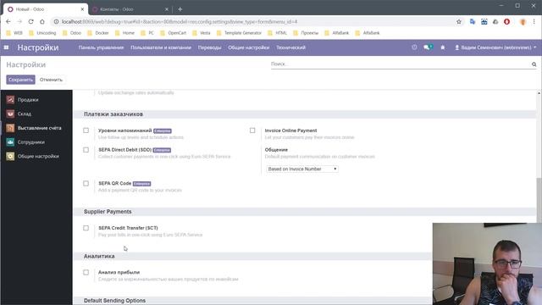Open Технический menu
Image resolution: width=542 pixels, height=305 pixels.
pyautogui.click(x=290, y=47)
